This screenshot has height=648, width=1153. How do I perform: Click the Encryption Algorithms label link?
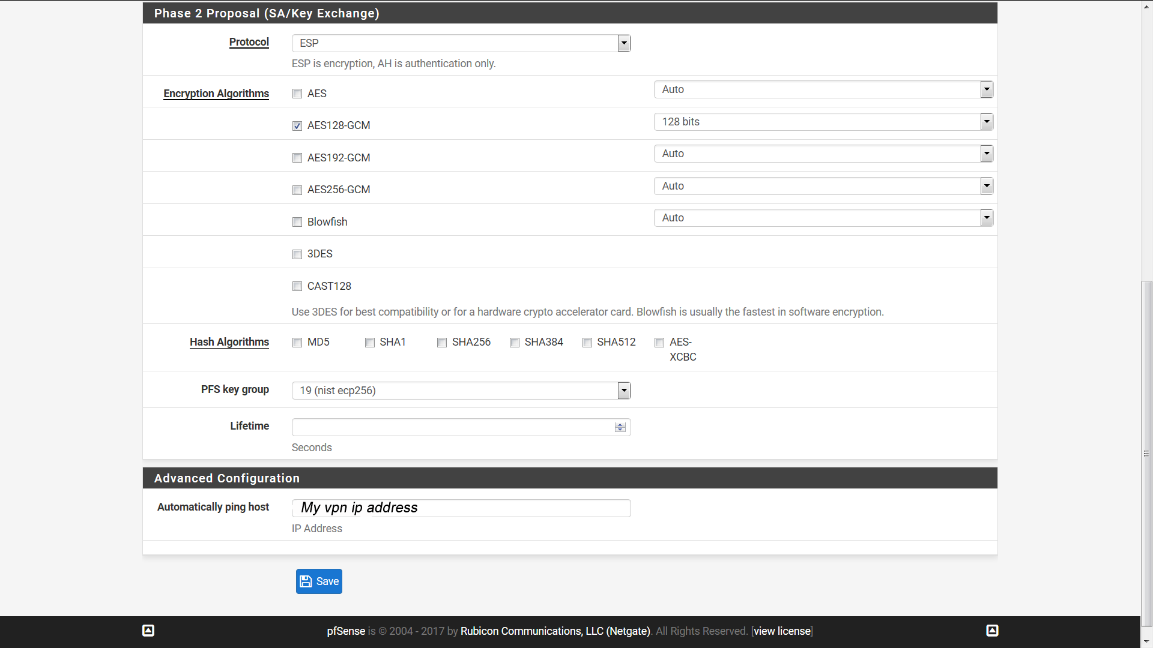click(x=216, y=94)
